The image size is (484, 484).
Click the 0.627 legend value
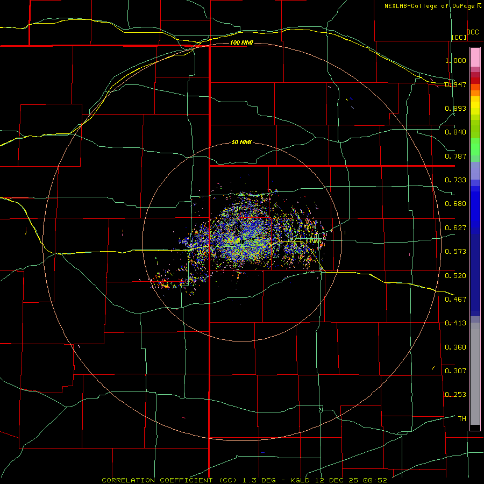click(455, 228)
